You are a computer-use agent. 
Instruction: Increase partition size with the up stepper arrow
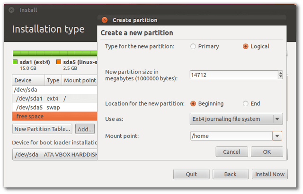click(280, 73)
